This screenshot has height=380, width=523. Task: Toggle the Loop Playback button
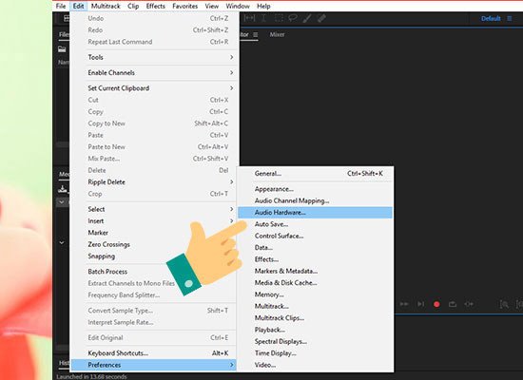pyautogui.click(x=453, y=304)
